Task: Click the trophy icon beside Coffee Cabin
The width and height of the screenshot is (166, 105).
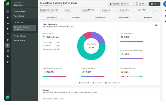Action: (44, 37)
